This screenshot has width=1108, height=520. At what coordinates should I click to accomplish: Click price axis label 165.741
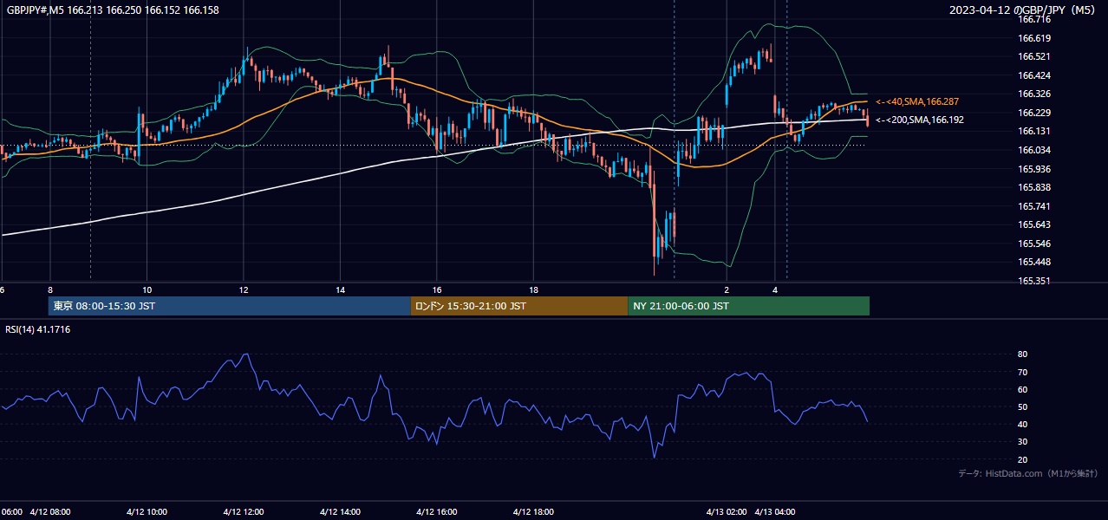(1034, 206)
